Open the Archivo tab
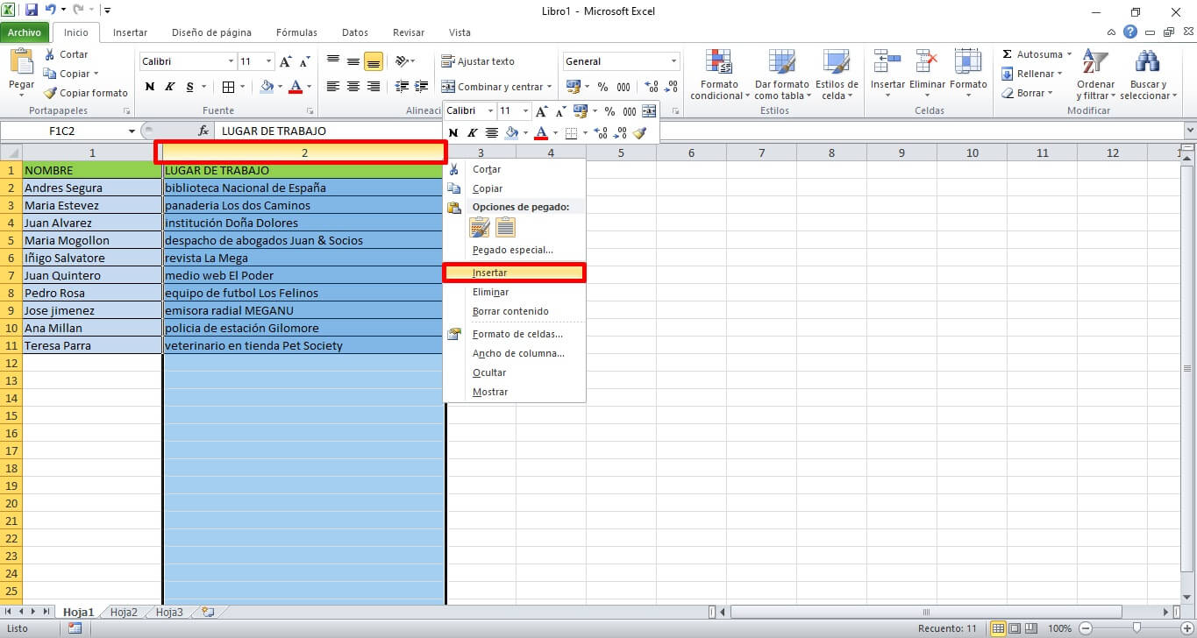1197x638 pixels. 25,32
